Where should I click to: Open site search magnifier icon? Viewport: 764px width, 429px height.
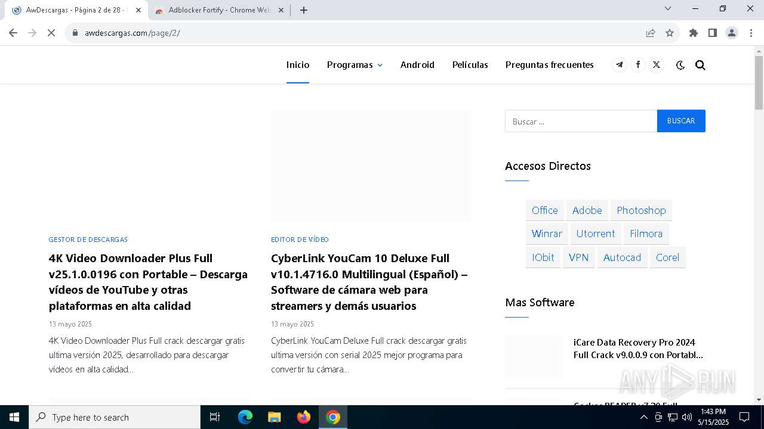point(700,65)
